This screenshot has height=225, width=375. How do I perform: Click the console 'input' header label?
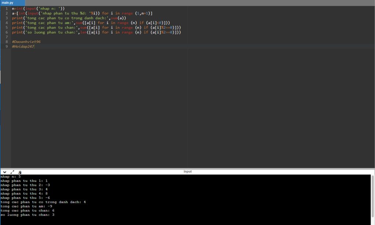coord(187,171)
